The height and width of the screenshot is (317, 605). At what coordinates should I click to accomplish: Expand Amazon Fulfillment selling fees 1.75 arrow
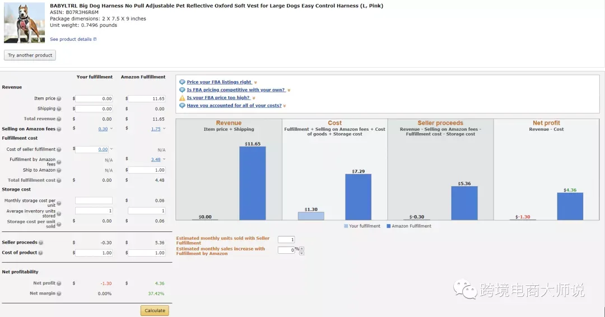point(164,129)
